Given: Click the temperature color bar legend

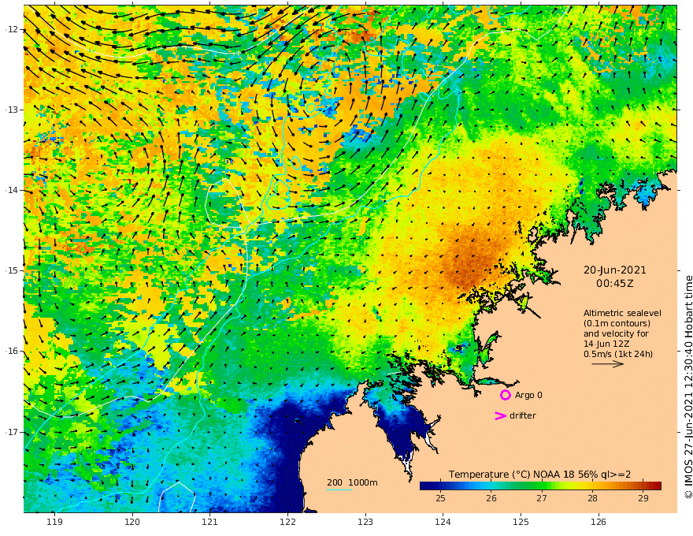Looking at the screenshot, I should tap(540, 486).
